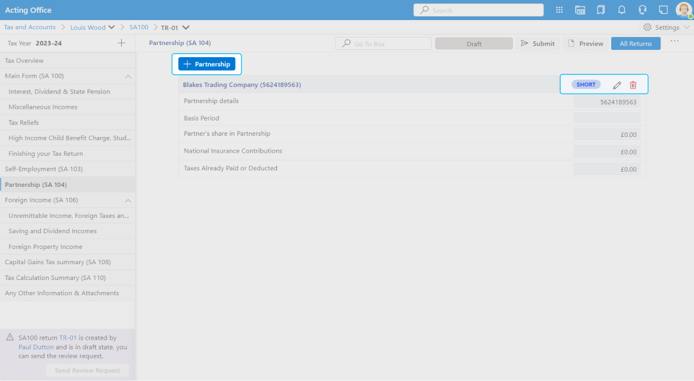Collapse the Foreign Income (SA 106) section
Screen dimensions: 694x381
[x=128, y=200]
